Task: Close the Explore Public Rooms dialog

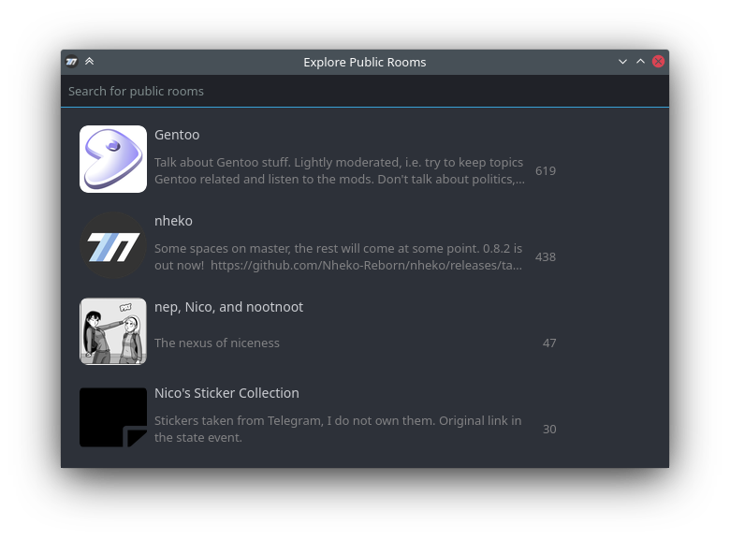Action: pyautogui.click(x=658, y=62)
